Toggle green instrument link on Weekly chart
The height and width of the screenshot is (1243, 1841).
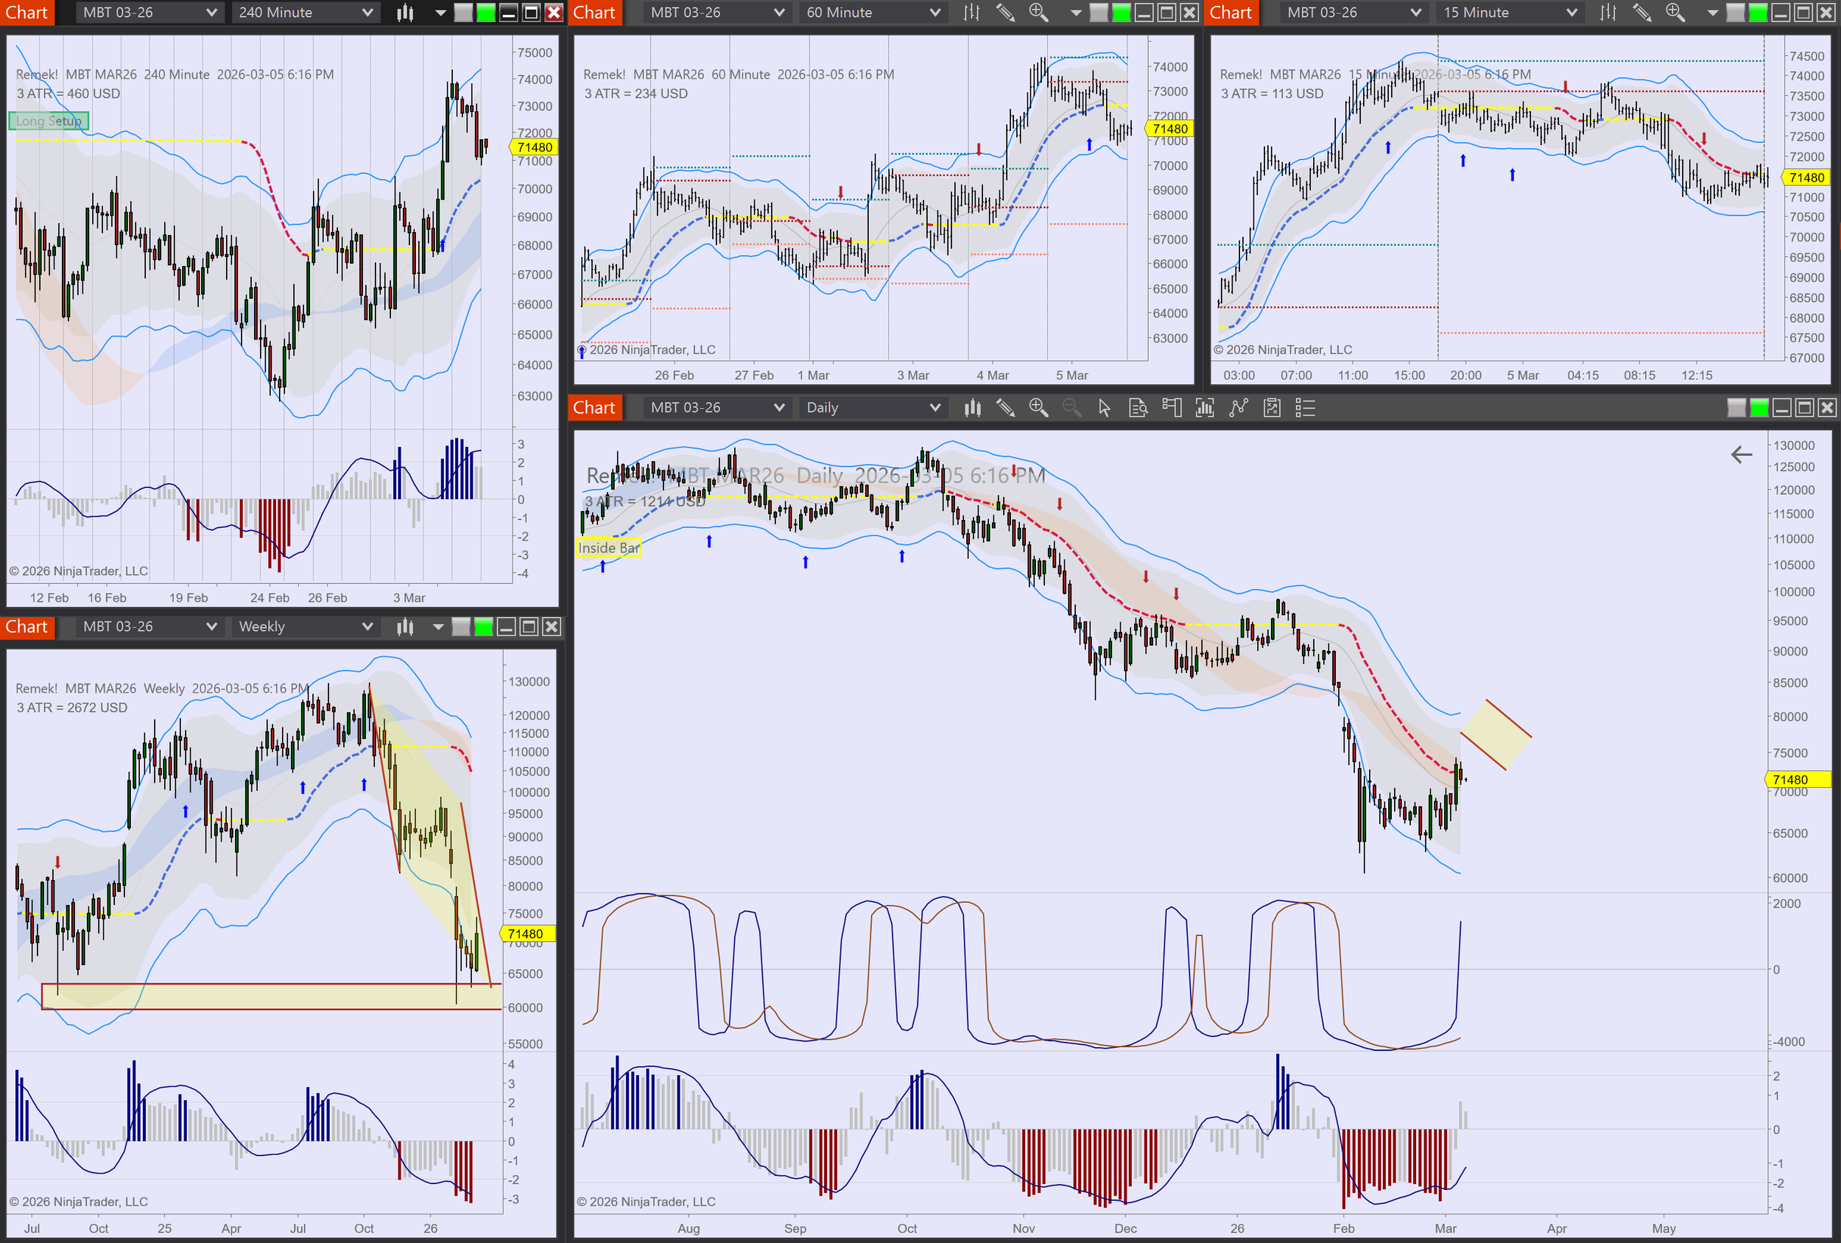click(x=483, y=627)
